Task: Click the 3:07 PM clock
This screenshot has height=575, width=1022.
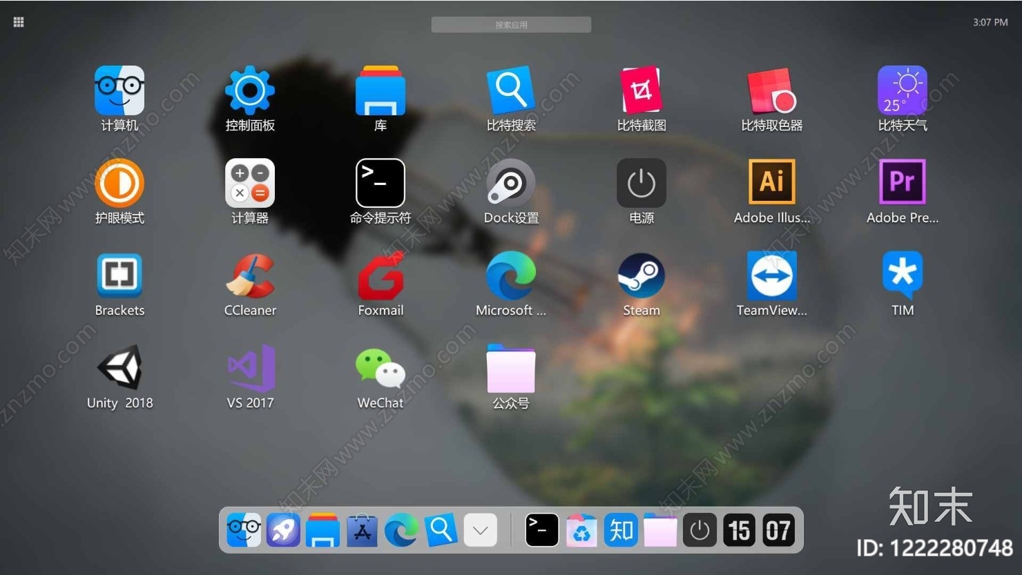Action: click(x=990, y=22)
